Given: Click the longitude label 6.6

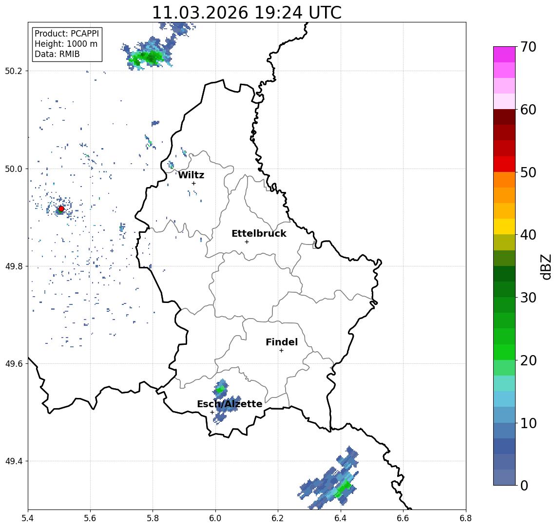Looking at the screenshot, I should [x=403, y=518].
